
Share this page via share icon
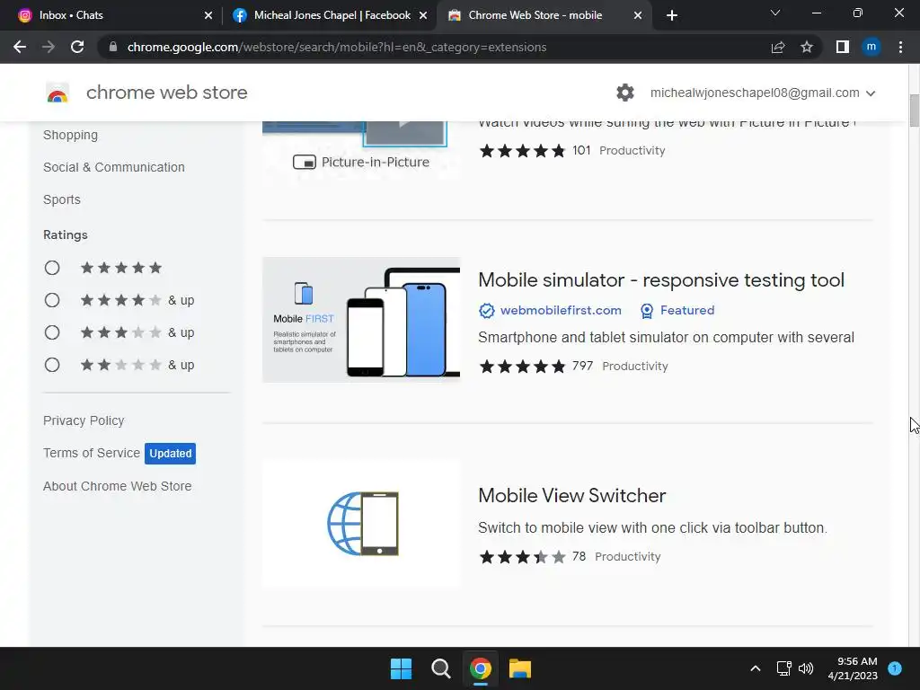(778, 47)
